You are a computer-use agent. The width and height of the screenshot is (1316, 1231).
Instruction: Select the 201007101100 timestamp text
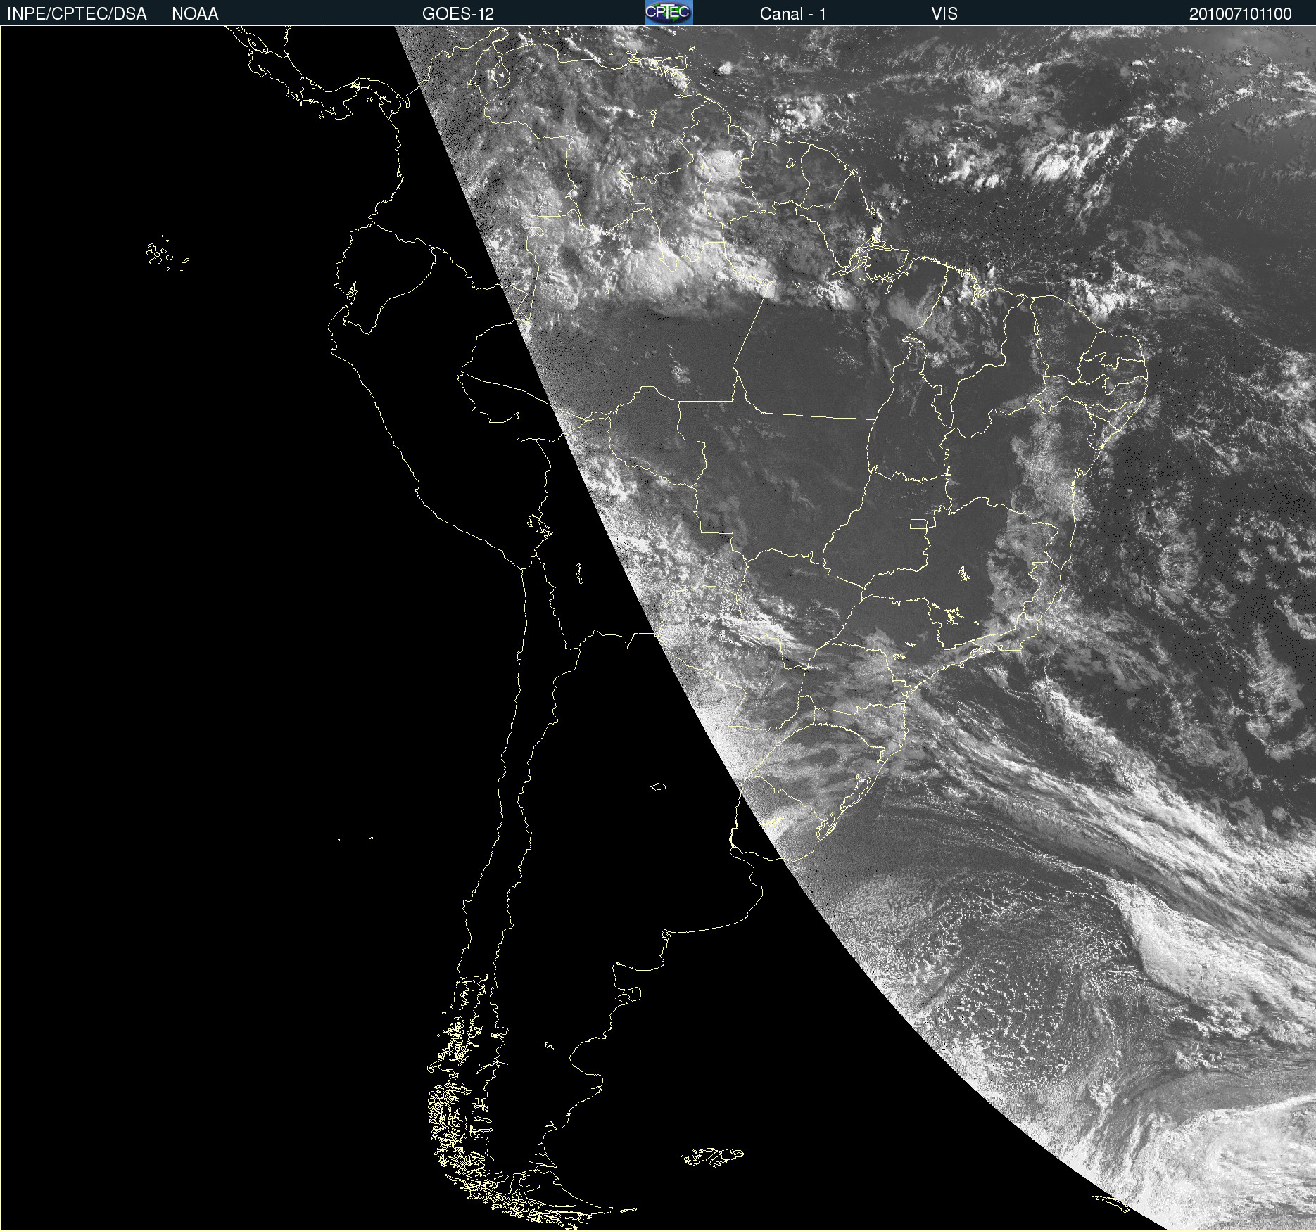tap(1241, 14)
